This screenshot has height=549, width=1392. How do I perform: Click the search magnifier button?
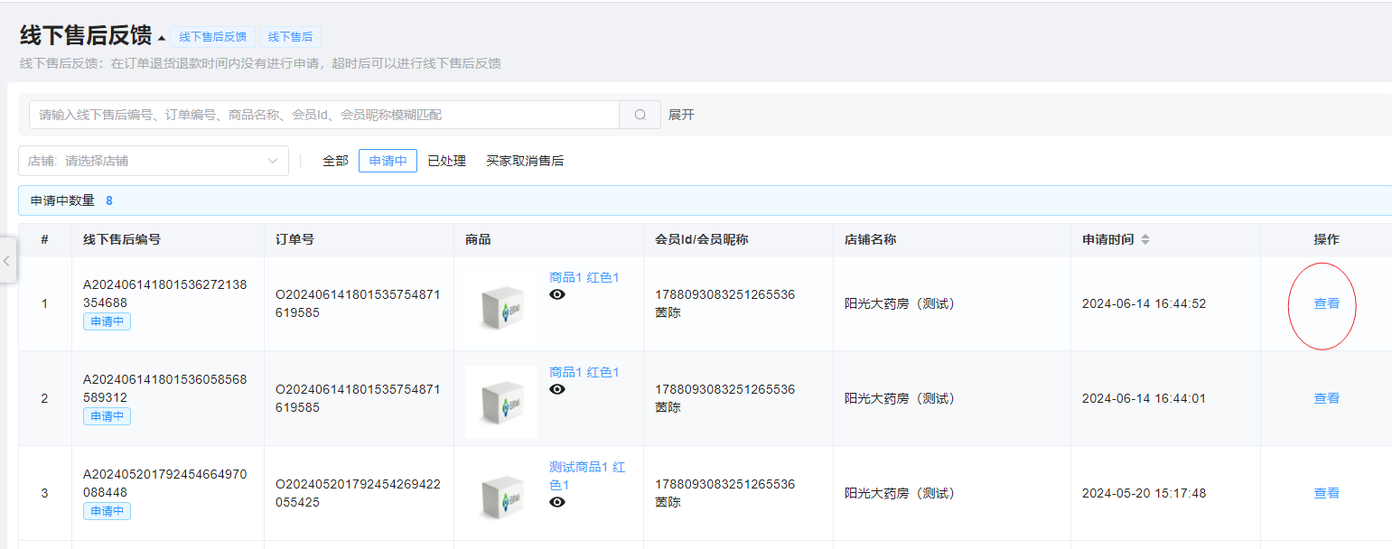640,115
